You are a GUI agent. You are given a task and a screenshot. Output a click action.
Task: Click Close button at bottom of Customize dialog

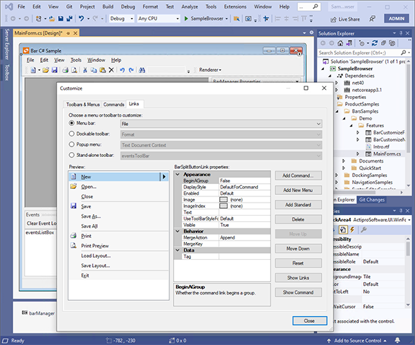310,321
